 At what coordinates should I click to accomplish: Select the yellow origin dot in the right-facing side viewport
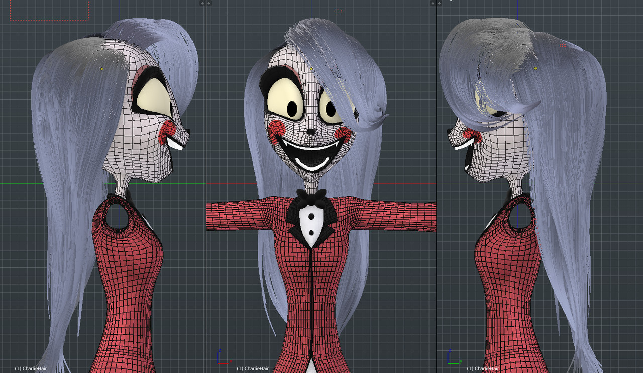tap(102, 69)
